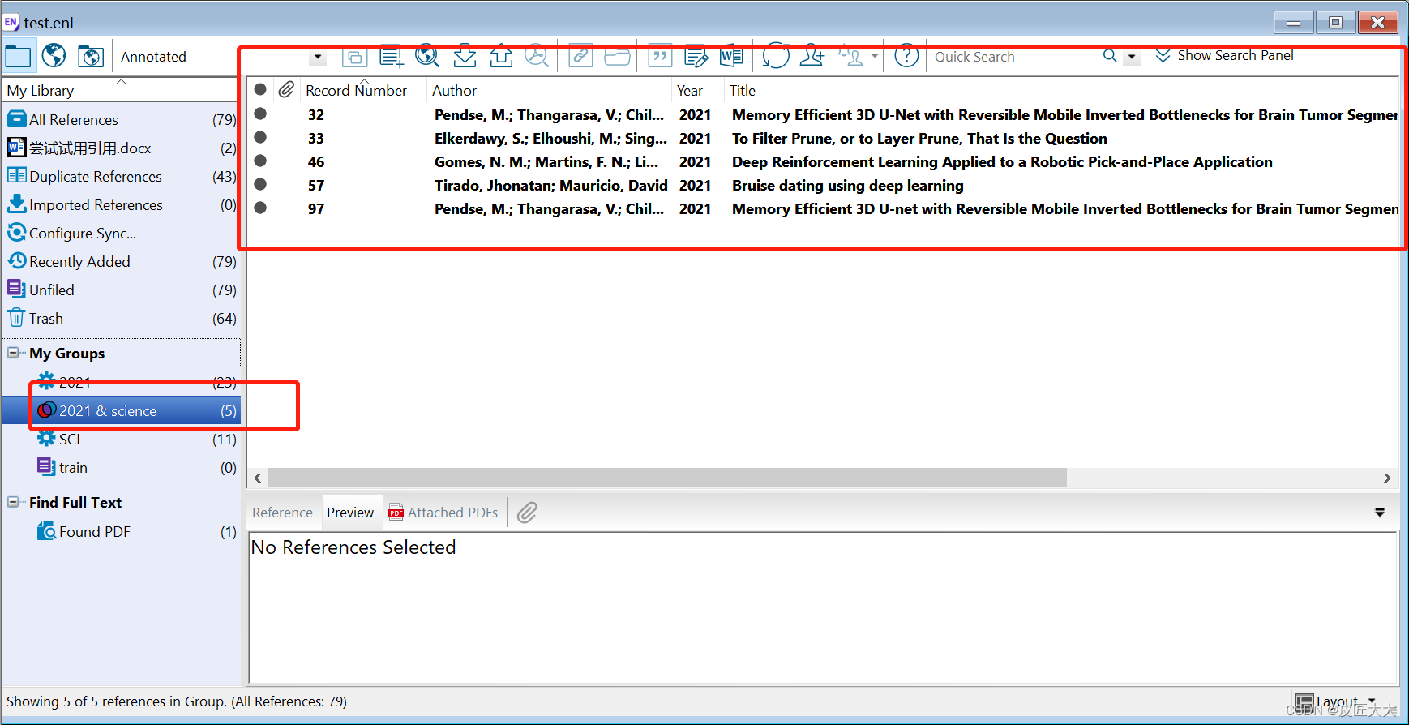This screenshot has width=1409, height=725.
Task: Toggle read status dot of record 33
Action: [260, 137]
